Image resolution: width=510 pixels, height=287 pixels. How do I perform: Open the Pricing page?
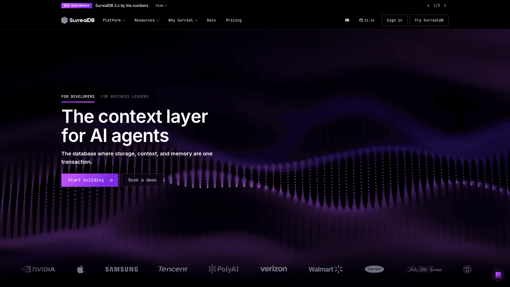click(x=234, y=20)
